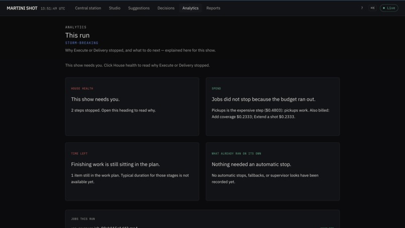Viewport: 405px width, 228px height.
Task: Expand the House health heading
Action: coord(82,88)
